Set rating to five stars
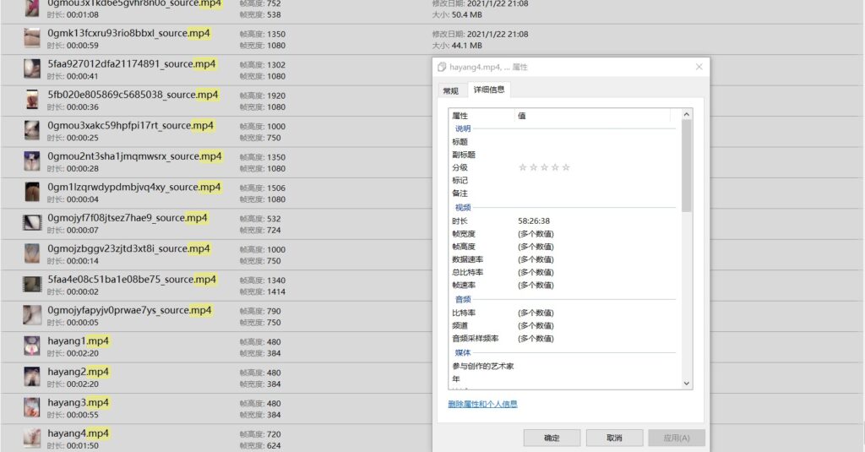 (x=566, y=167)
